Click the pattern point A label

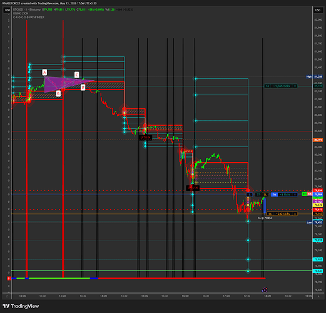pyautogui.click(x=44, y=72)
